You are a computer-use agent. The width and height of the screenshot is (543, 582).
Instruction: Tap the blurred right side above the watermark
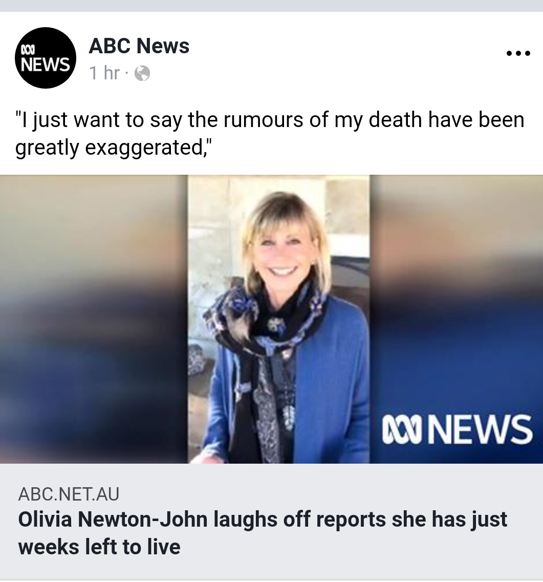(456, 289)
